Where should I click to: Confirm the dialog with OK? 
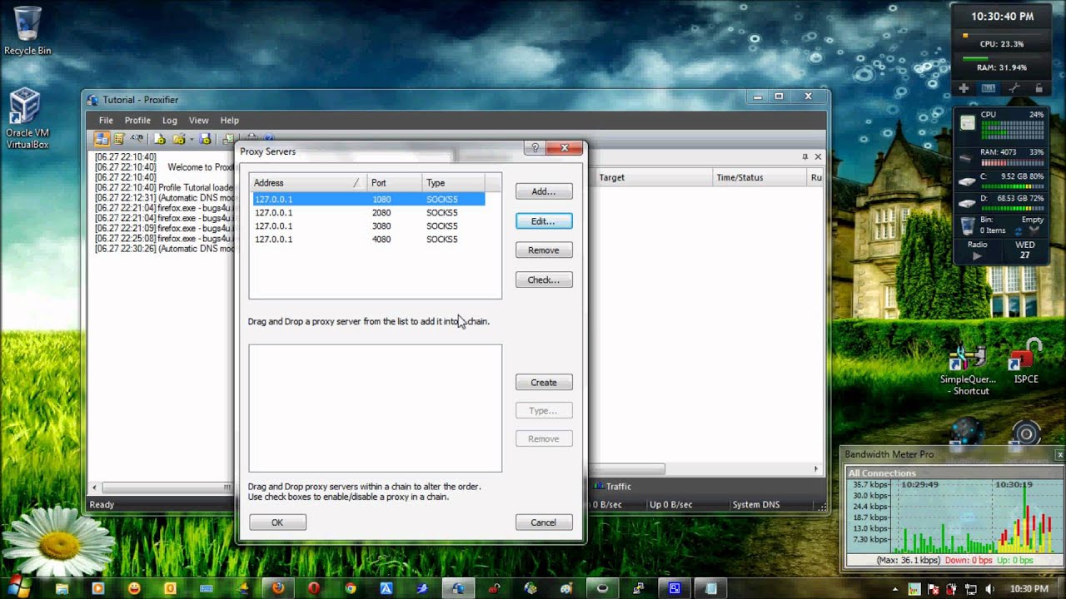coord(277,522)
